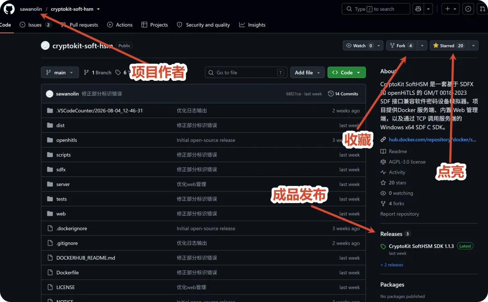View the 1 Branch link
The height and width of the screenshot is (302, 488).
(x=98, y=73)
